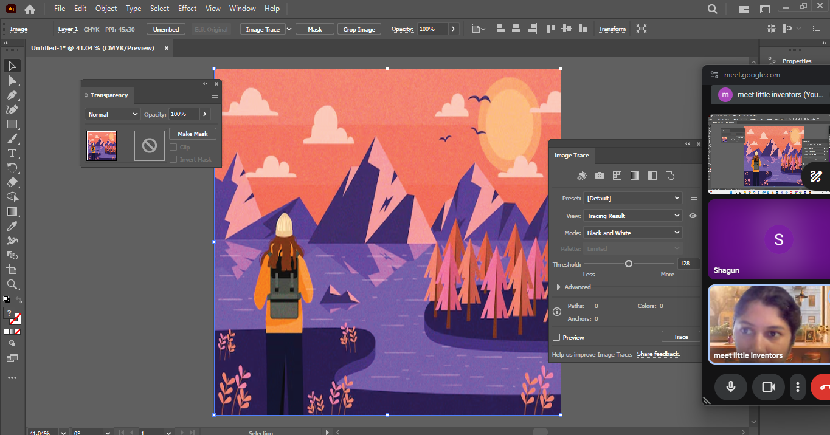
Task: Pick the Direct Selection tool
Action: (x=12, y=80)
